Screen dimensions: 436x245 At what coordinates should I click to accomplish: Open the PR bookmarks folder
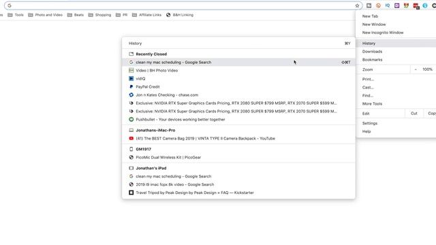(x=121, y=15)
